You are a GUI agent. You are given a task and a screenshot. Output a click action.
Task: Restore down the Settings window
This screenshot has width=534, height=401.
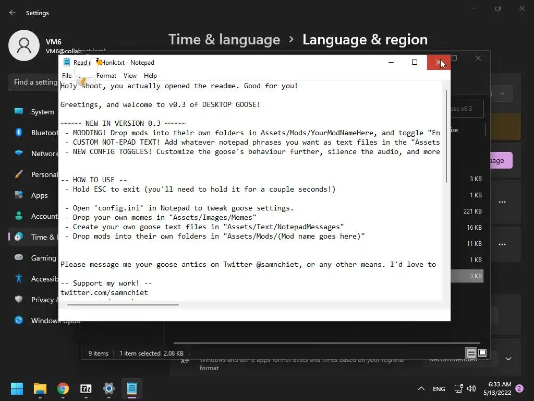click(x=498, y=8)
